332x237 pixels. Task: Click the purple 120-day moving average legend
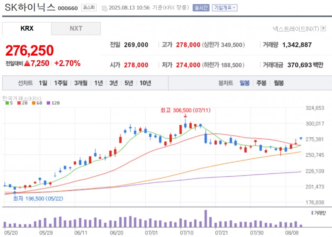pyautogui.click(x=53, y=103)
